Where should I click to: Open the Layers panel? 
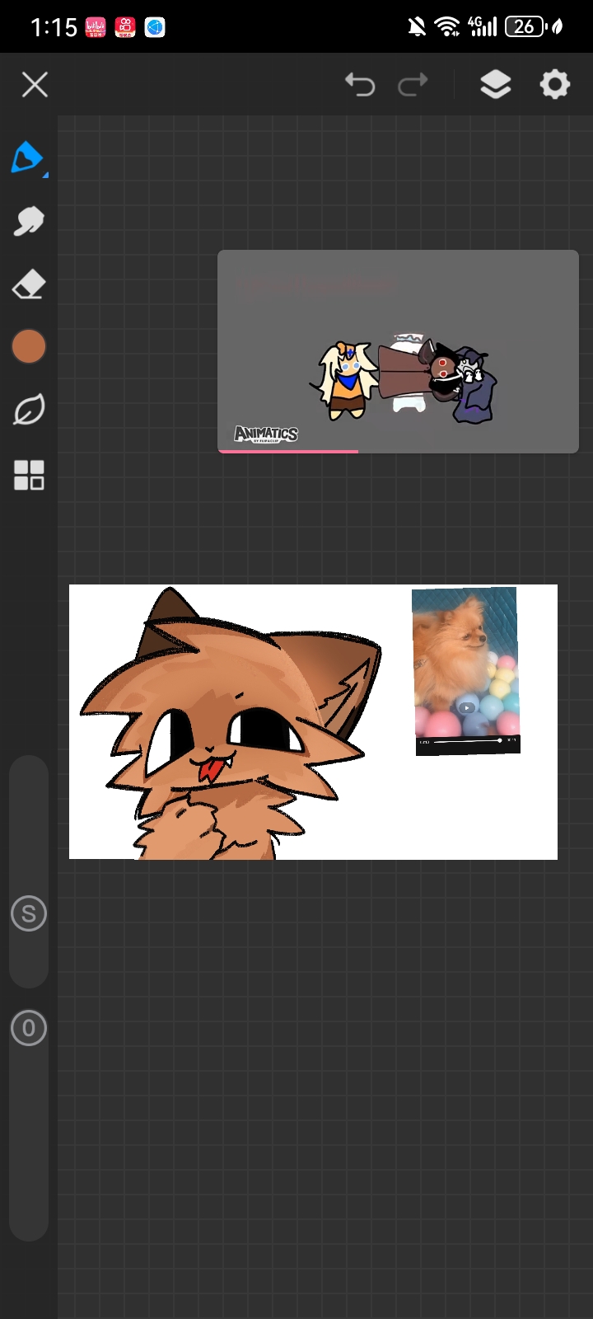pos(495,84)
